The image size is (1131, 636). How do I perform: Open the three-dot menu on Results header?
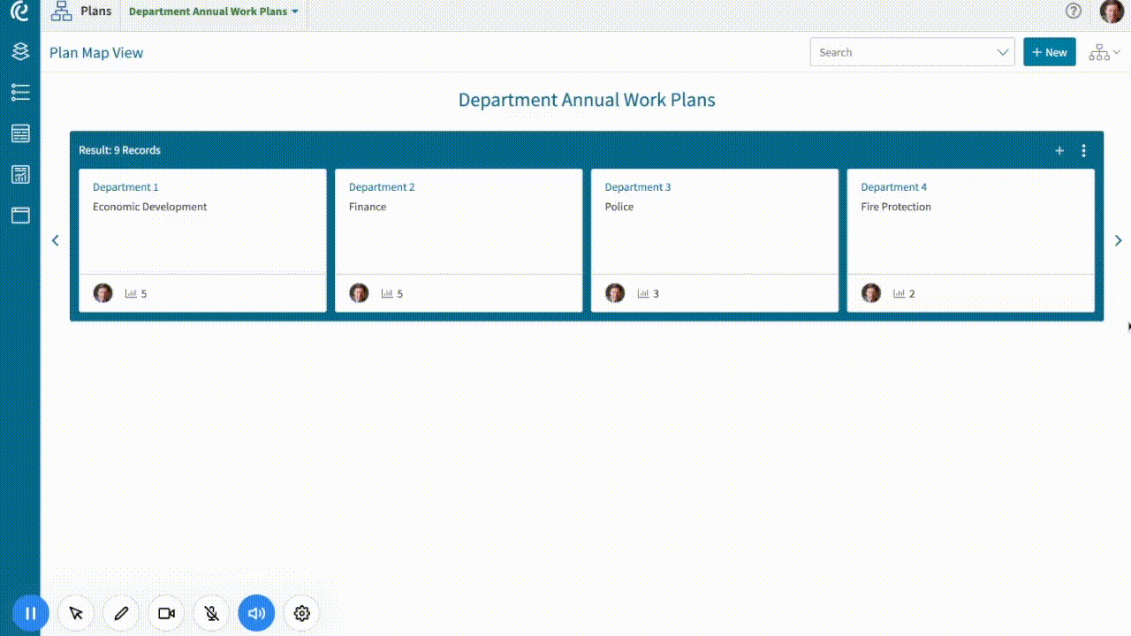pyautogui.click(x=1084, y=150)
